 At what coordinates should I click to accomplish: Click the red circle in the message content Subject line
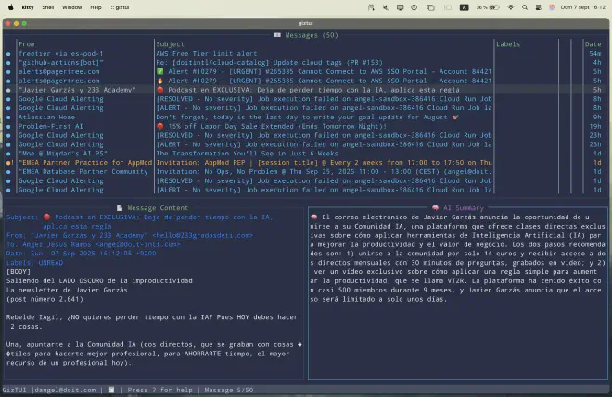[46, 217]
